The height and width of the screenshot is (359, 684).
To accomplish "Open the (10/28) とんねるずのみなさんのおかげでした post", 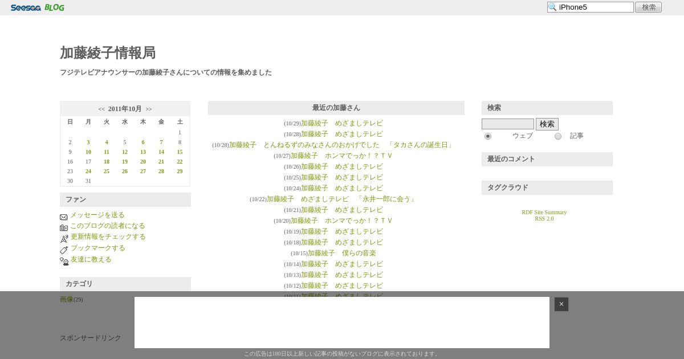I will point(342,145).
